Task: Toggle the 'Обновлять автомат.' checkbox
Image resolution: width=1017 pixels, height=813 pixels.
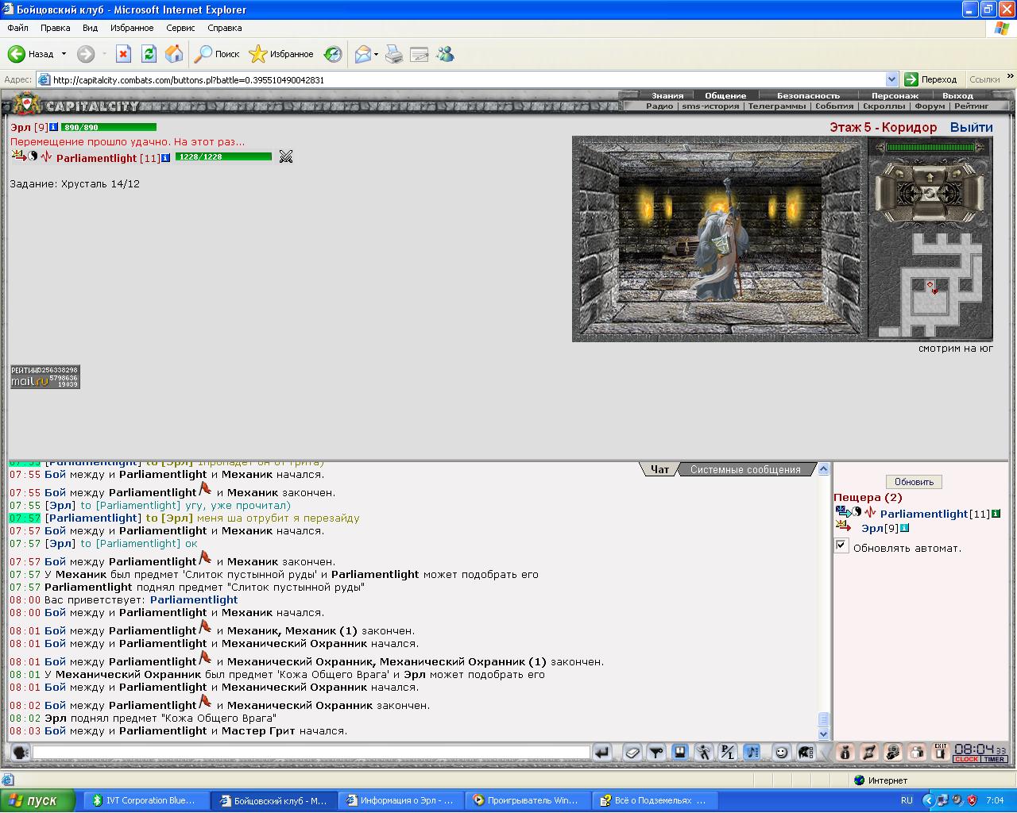Action: click(841, 545)
